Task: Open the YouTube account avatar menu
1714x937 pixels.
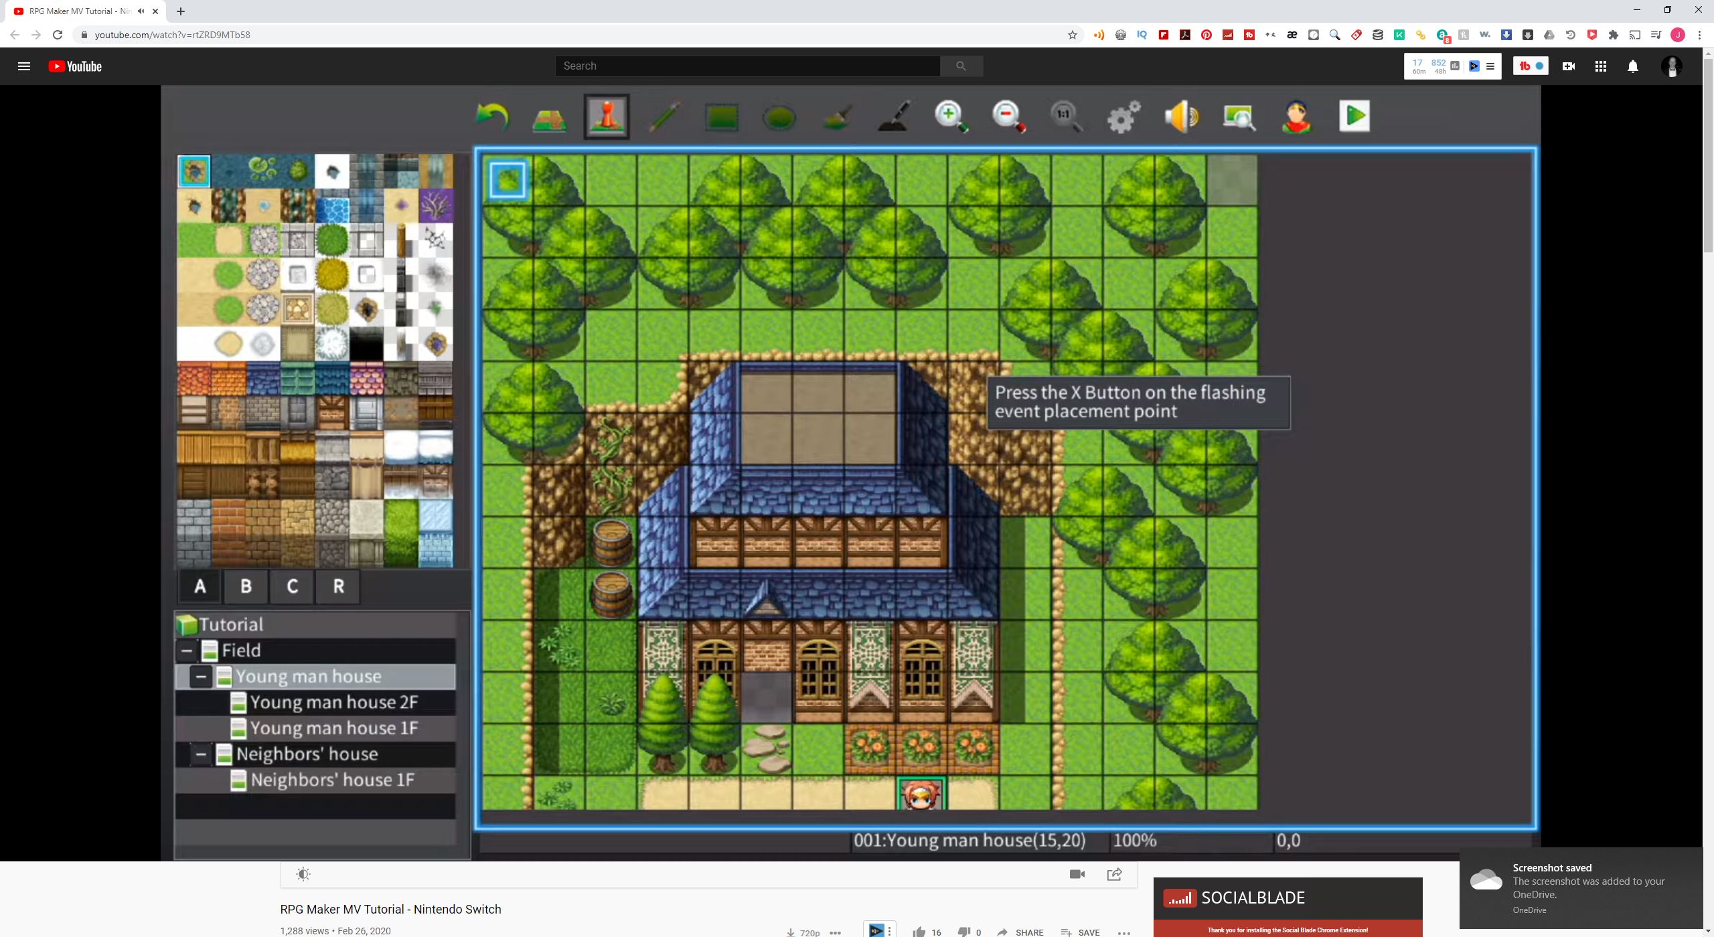Action: 1672,66
